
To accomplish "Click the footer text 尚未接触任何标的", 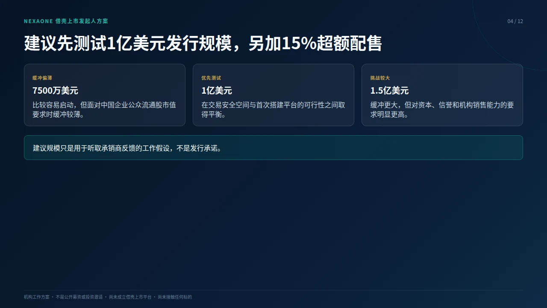I will pyautogui.click(x=175, y=297).
